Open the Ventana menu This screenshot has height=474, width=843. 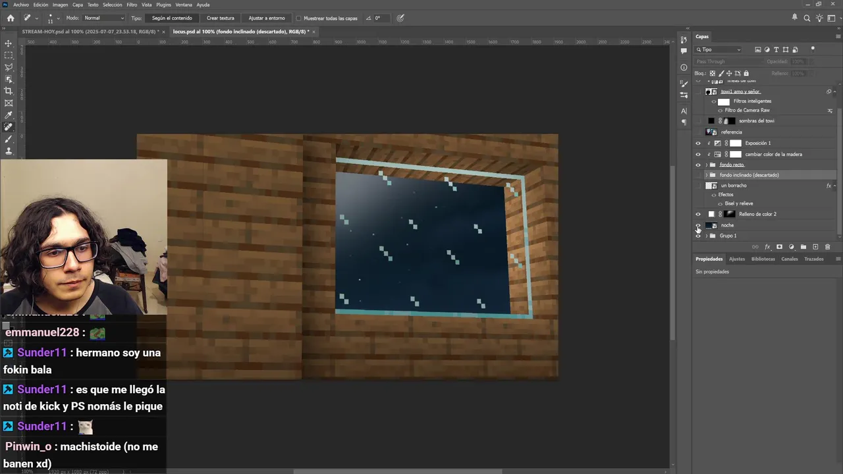(184, 5)
